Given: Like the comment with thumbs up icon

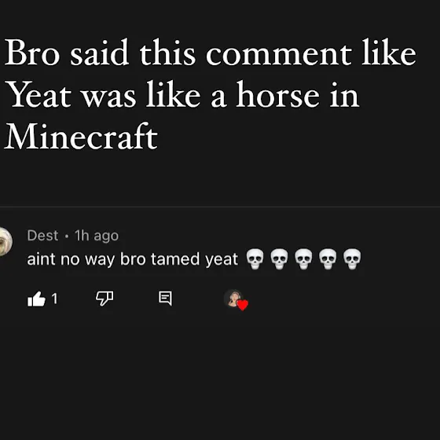Looking at the screenshot, I should tap(36, 299).
